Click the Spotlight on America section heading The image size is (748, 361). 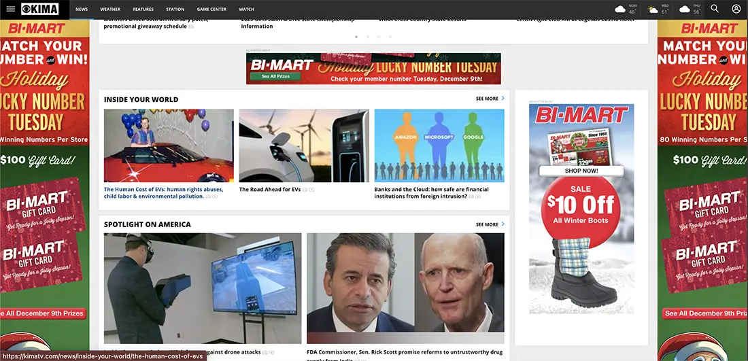[x=148, y=224]
